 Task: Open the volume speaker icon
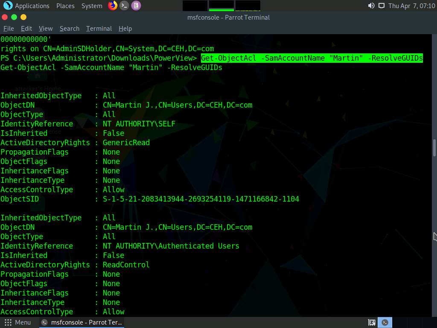coord(371,6)
